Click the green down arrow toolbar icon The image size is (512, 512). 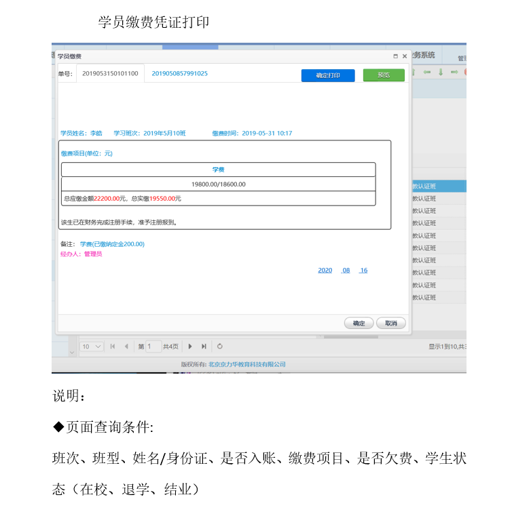(440, 72)
